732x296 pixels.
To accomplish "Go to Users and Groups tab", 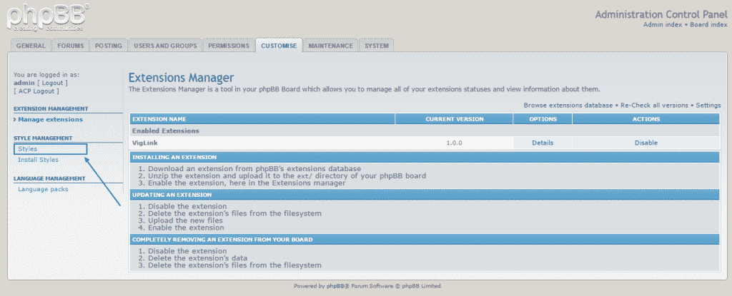I will (164, 46).
